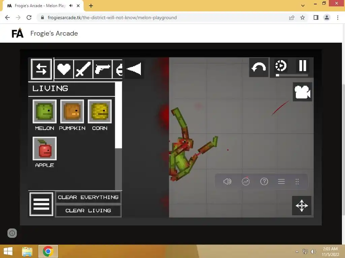Mute the tab via its speaker icon
The image size is (345, 258).
click(71, 6)
